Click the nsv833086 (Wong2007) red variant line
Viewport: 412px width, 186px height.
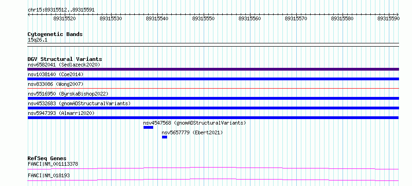tap(213, 89)
